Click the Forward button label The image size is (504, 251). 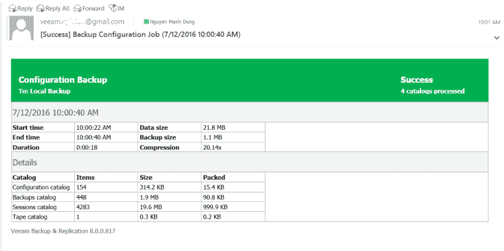tap(93, 8)
